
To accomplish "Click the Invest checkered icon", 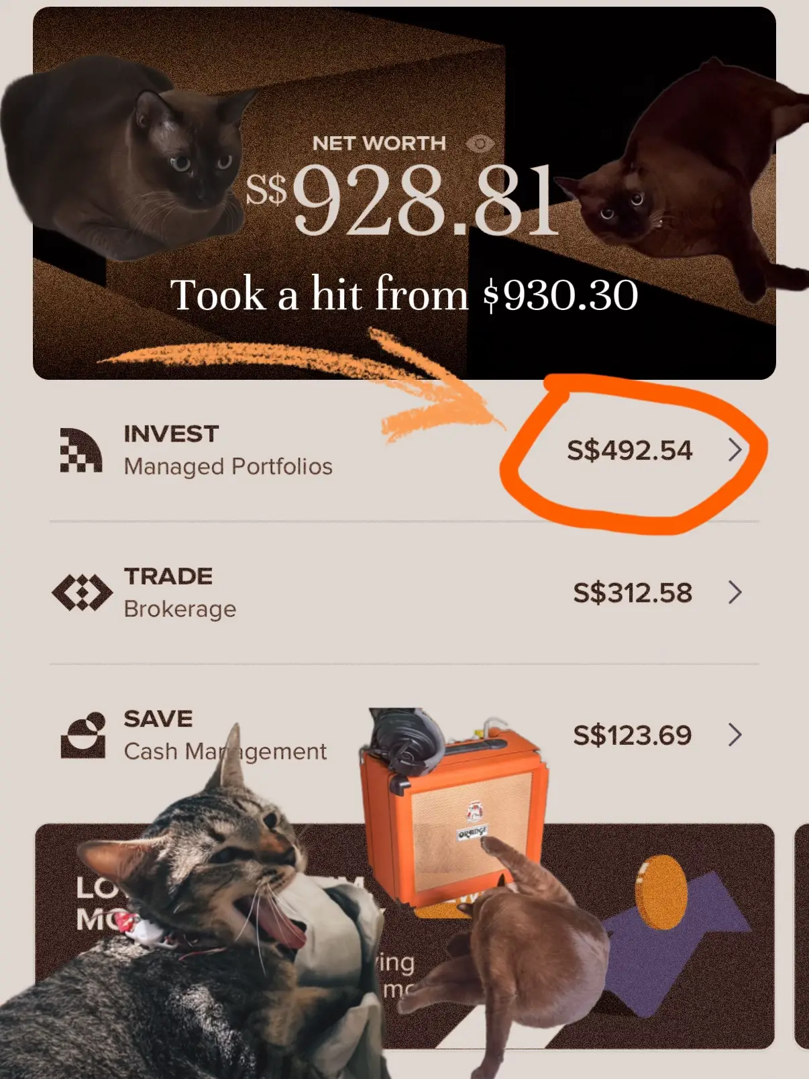I will (x=81, y=450).
